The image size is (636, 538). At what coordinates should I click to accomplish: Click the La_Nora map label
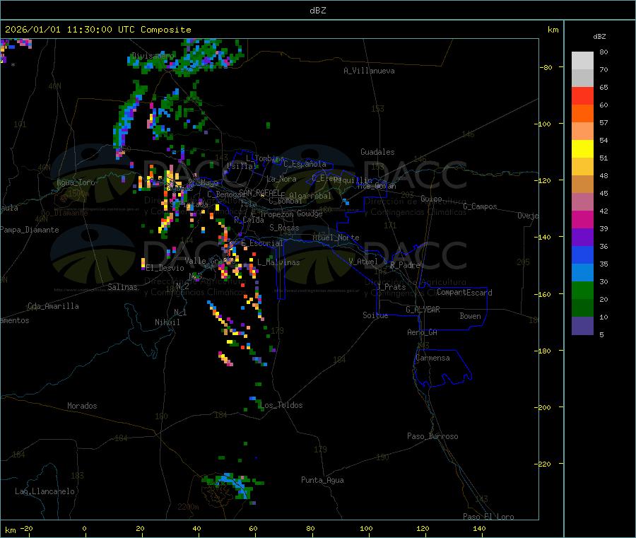[281, 179]
